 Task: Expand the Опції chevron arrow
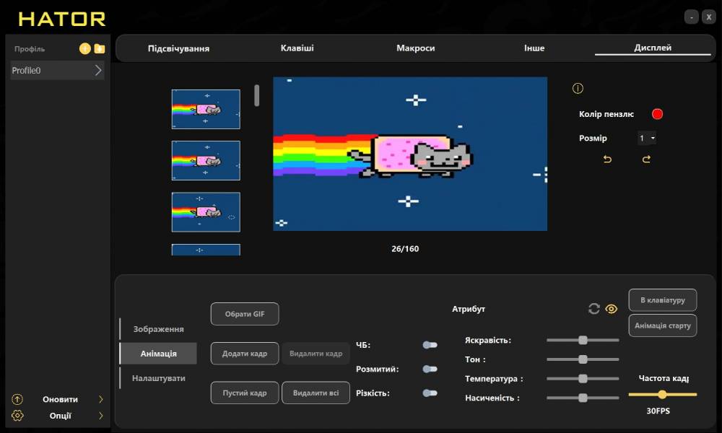click(x=100, y=416)
